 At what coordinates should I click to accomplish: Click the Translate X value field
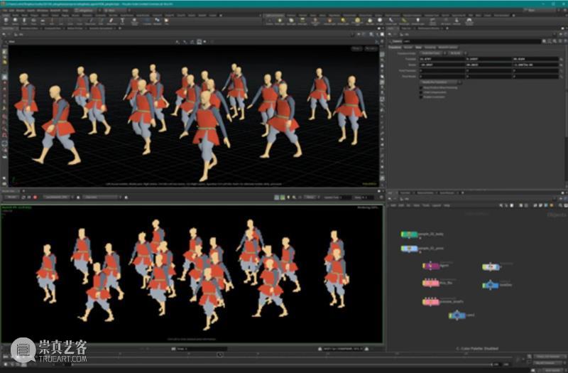[440, 59]
